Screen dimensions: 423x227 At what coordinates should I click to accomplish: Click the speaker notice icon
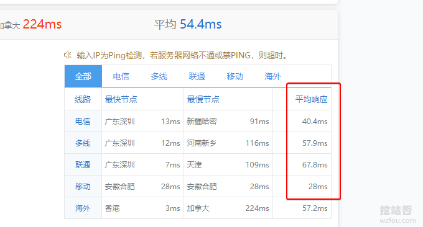pyautogui.click(x=67, y=55)
